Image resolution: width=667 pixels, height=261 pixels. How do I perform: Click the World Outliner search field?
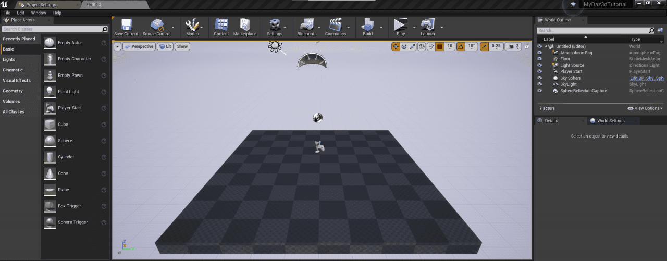(x=596, y=30)
